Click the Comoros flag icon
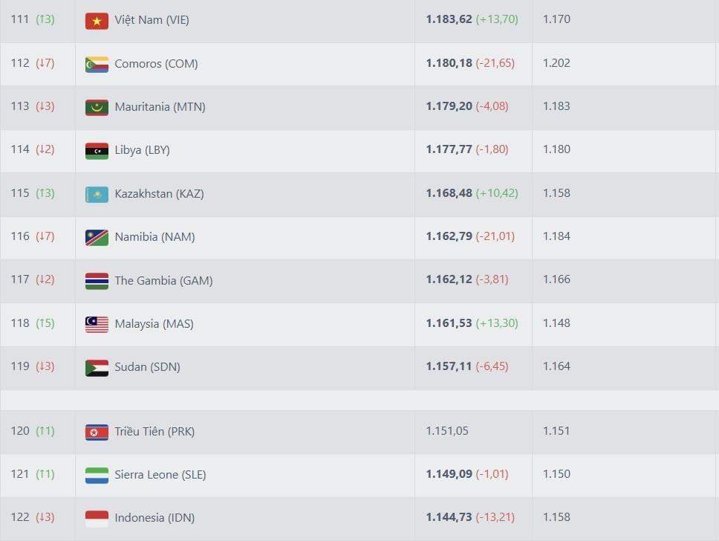The height and width of the screenshot is (541, 719). [97, 64]
